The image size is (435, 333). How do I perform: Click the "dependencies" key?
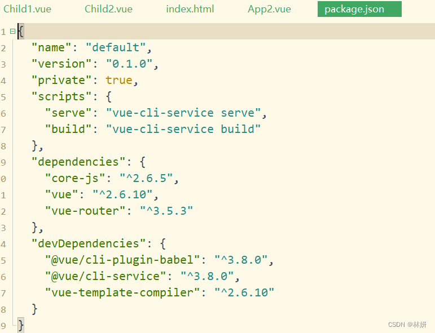[x=79, y=162]
